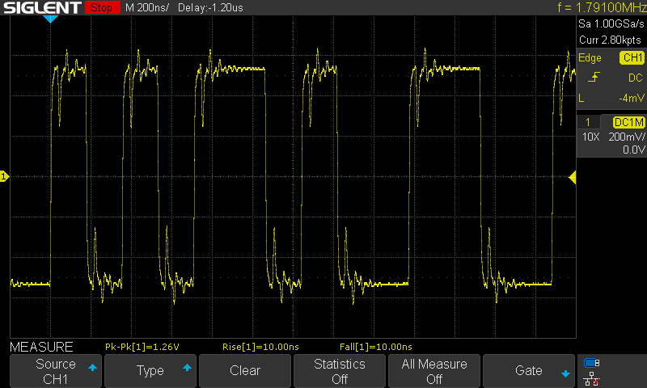The width and height of the screenshot is (647, 388).
Task: Click the USB connection status icon
Action: click(592, 363)
